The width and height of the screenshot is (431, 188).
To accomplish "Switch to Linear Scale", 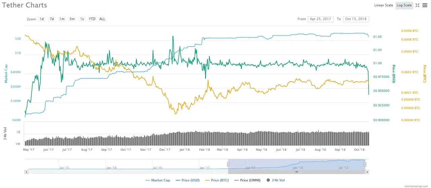I will 384,5.
